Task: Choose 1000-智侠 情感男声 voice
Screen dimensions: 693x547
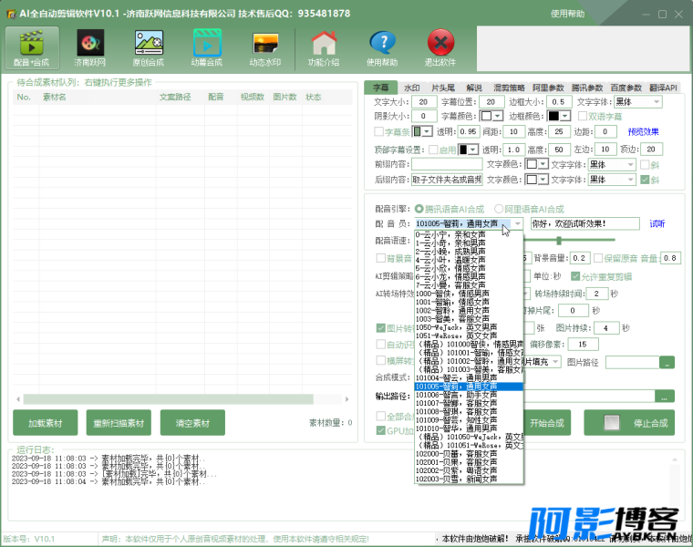Action: coord(469,294)
